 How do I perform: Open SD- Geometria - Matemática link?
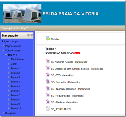click(65, 82)
